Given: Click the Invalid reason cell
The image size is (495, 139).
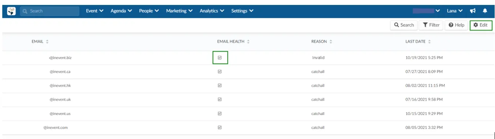Looking at the screenshot, I should [x=318, y=58].
